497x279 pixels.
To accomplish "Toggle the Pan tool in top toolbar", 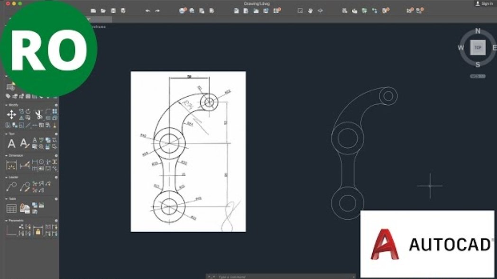I will [x=310, y=10].
